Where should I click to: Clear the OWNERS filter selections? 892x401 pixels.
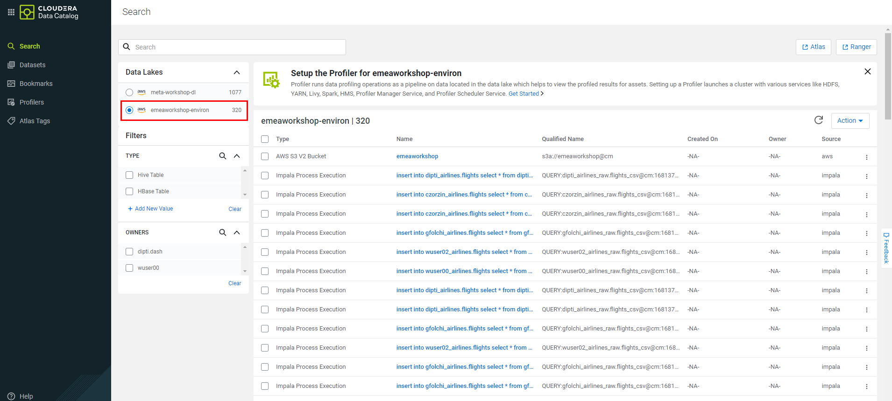coord(235,283)
